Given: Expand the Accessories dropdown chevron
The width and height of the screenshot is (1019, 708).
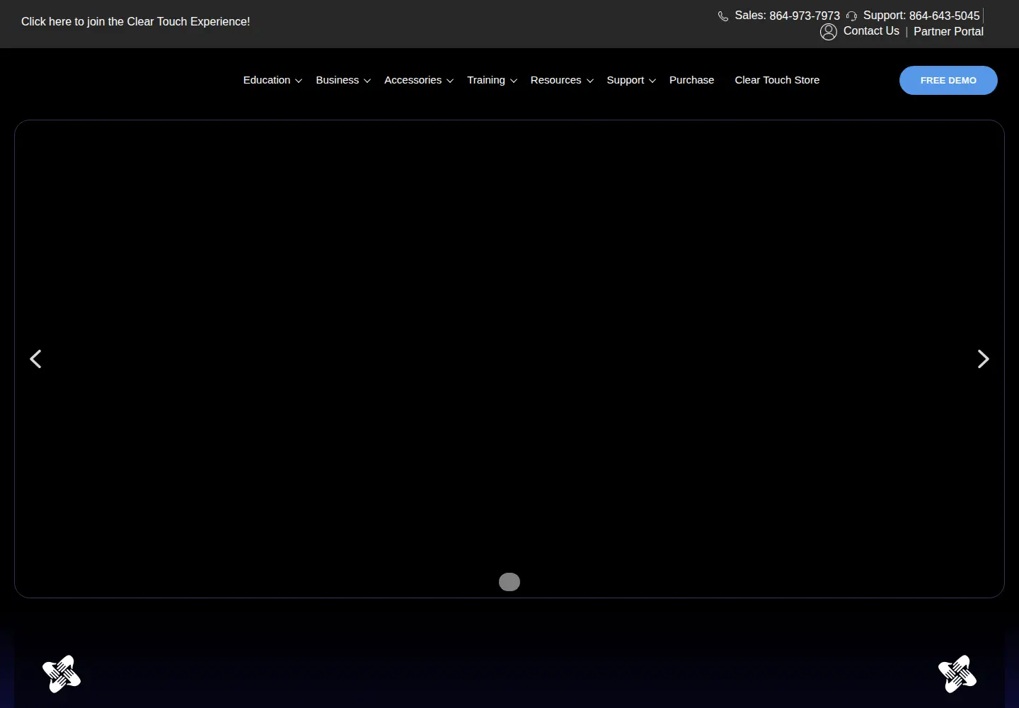Looking at the screenshot, I should (x=450, y=81).
